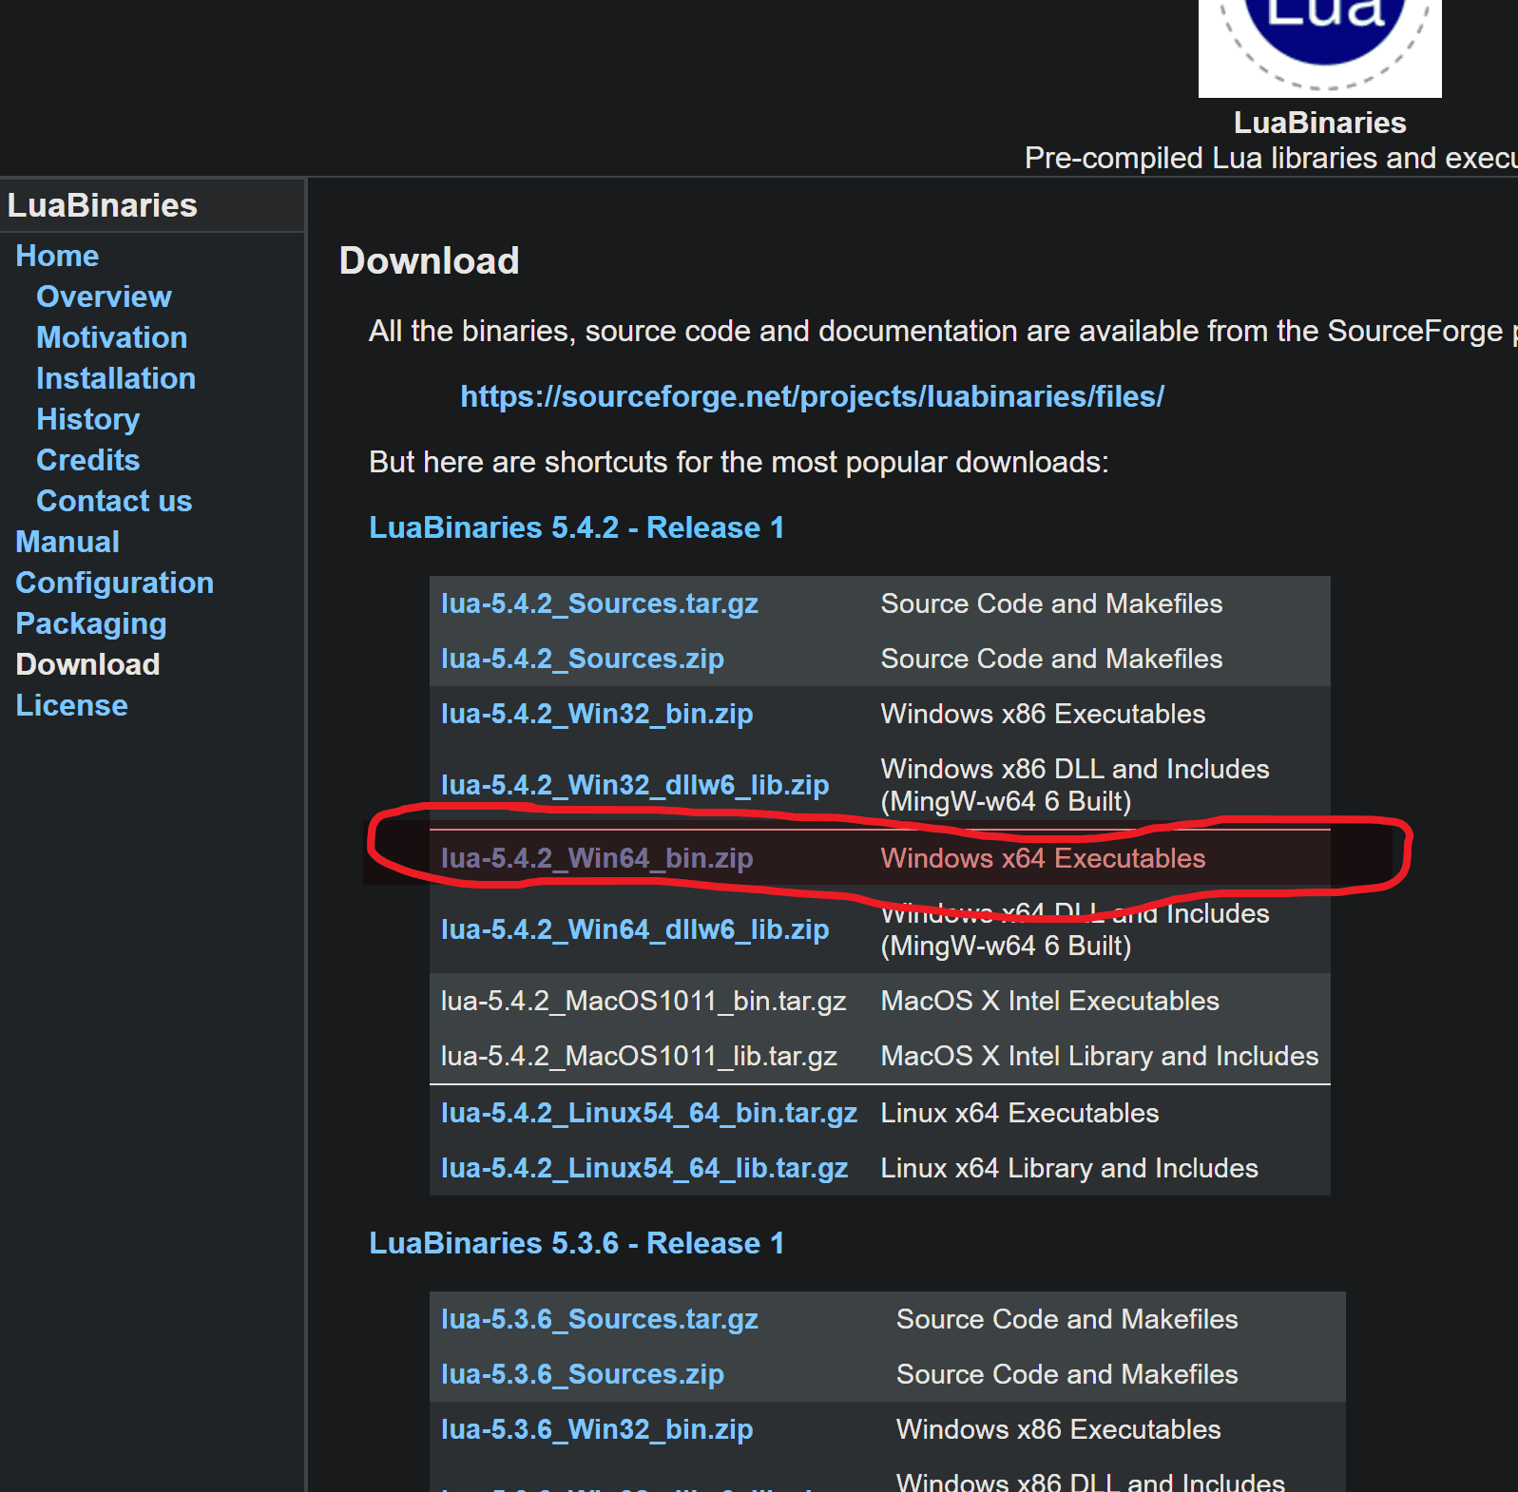Image resolution: width=1518 pixels, height=1492 pixels.
Task: Download lua-5.4.2_Win64_dllw6_lib.zip
Action: click(634, 929)
